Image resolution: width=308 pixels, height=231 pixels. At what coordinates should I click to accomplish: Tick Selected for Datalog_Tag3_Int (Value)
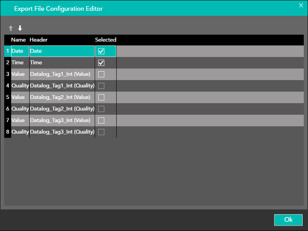pos(101,121)
